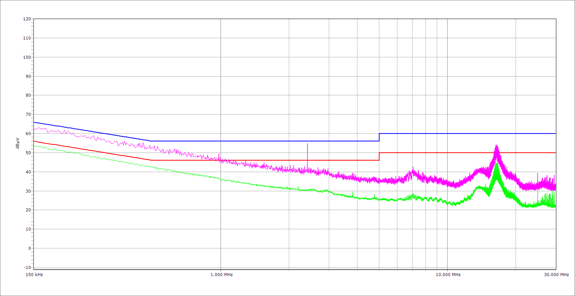Screen dimensions: 575x296
Task: Click the -10 y-axis tick label
Action: [x=26, y=267]
